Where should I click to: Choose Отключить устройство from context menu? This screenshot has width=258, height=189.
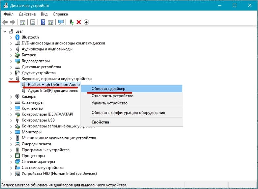(131, 96)
